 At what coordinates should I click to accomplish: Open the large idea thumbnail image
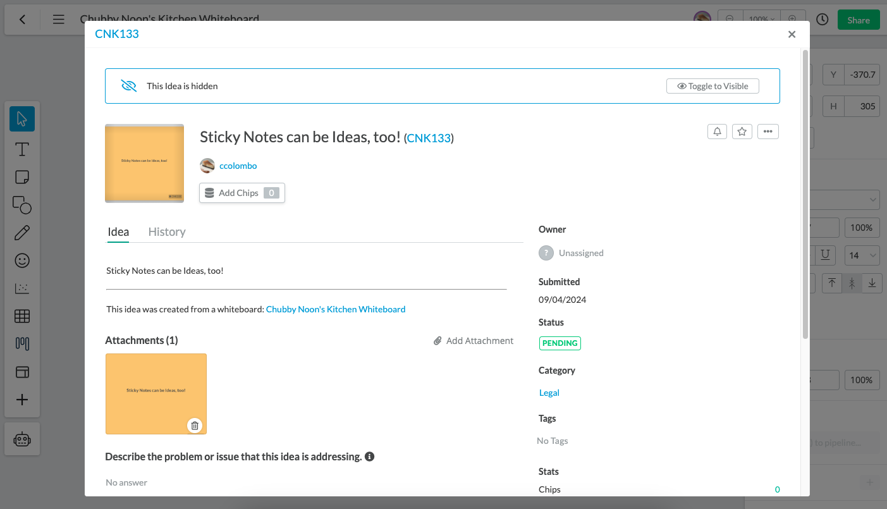pyautogui.click(x=144, y=163)
